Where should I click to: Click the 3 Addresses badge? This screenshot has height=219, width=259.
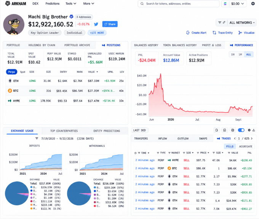(x=84, y=17)
